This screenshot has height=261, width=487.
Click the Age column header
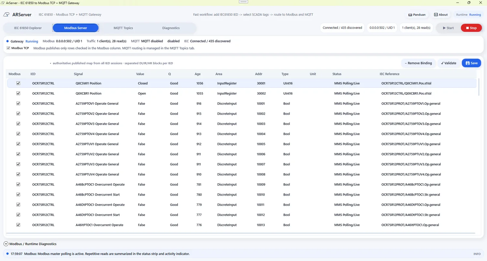[x=198, y=74]
